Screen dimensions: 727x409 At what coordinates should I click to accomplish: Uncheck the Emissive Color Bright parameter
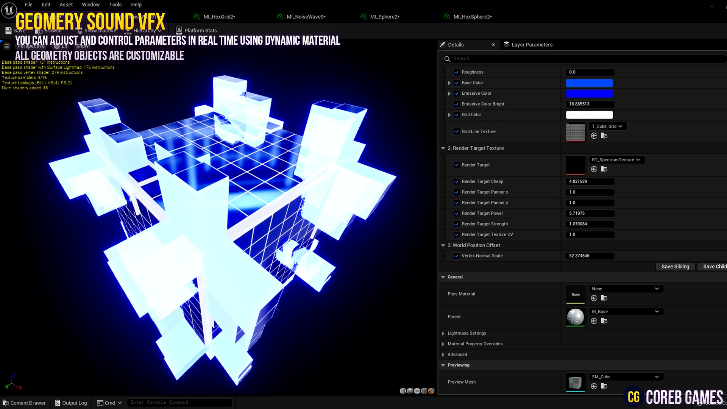pos(457,104)
